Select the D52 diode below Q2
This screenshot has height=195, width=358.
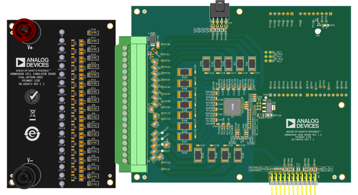pos(268,115)
